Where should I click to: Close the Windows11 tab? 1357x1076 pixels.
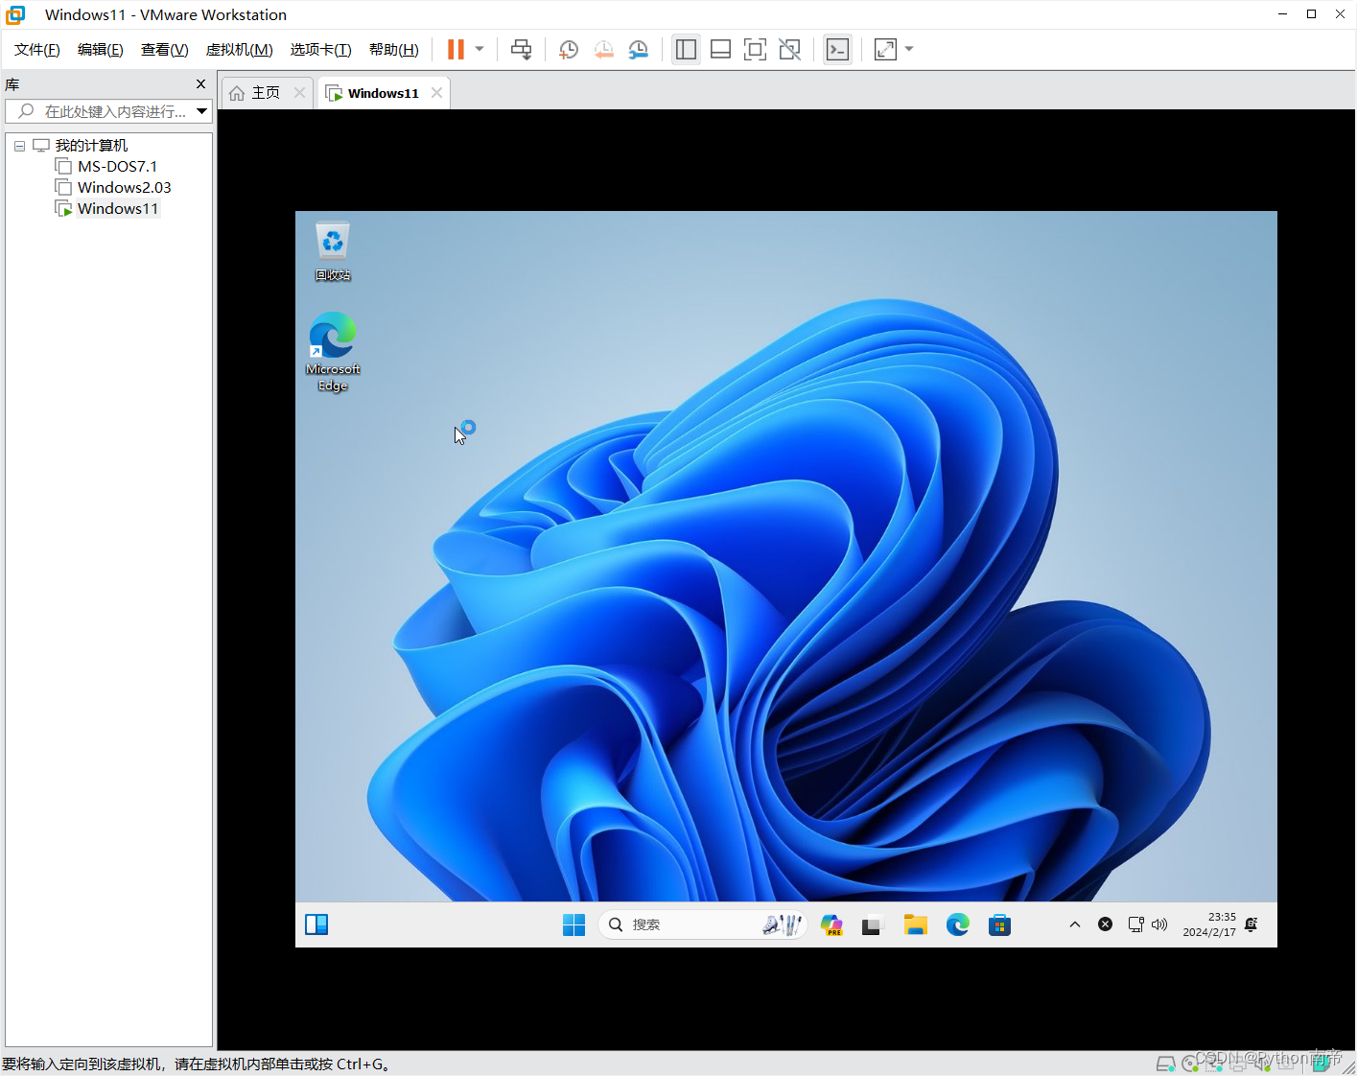437,93
